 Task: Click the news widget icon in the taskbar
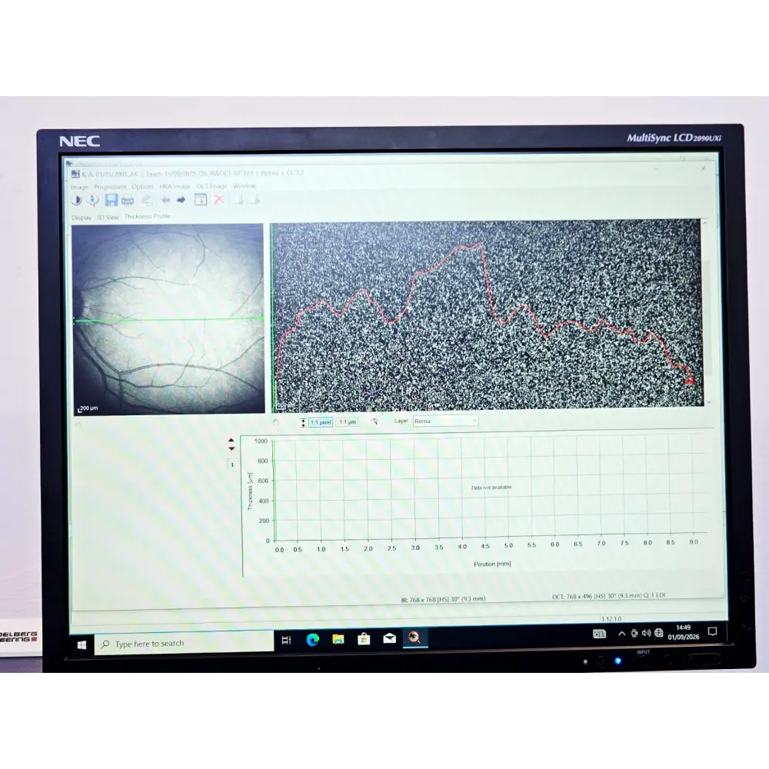pos(599,634)
